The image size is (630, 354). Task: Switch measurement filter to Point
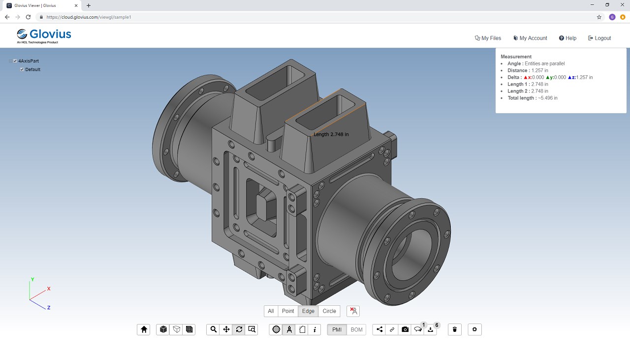pyautogui.click(x=288, y=311)
